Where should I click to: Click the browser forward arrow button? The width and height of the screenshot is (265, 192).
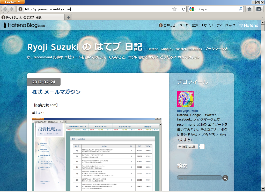click(x=12, y=9)
